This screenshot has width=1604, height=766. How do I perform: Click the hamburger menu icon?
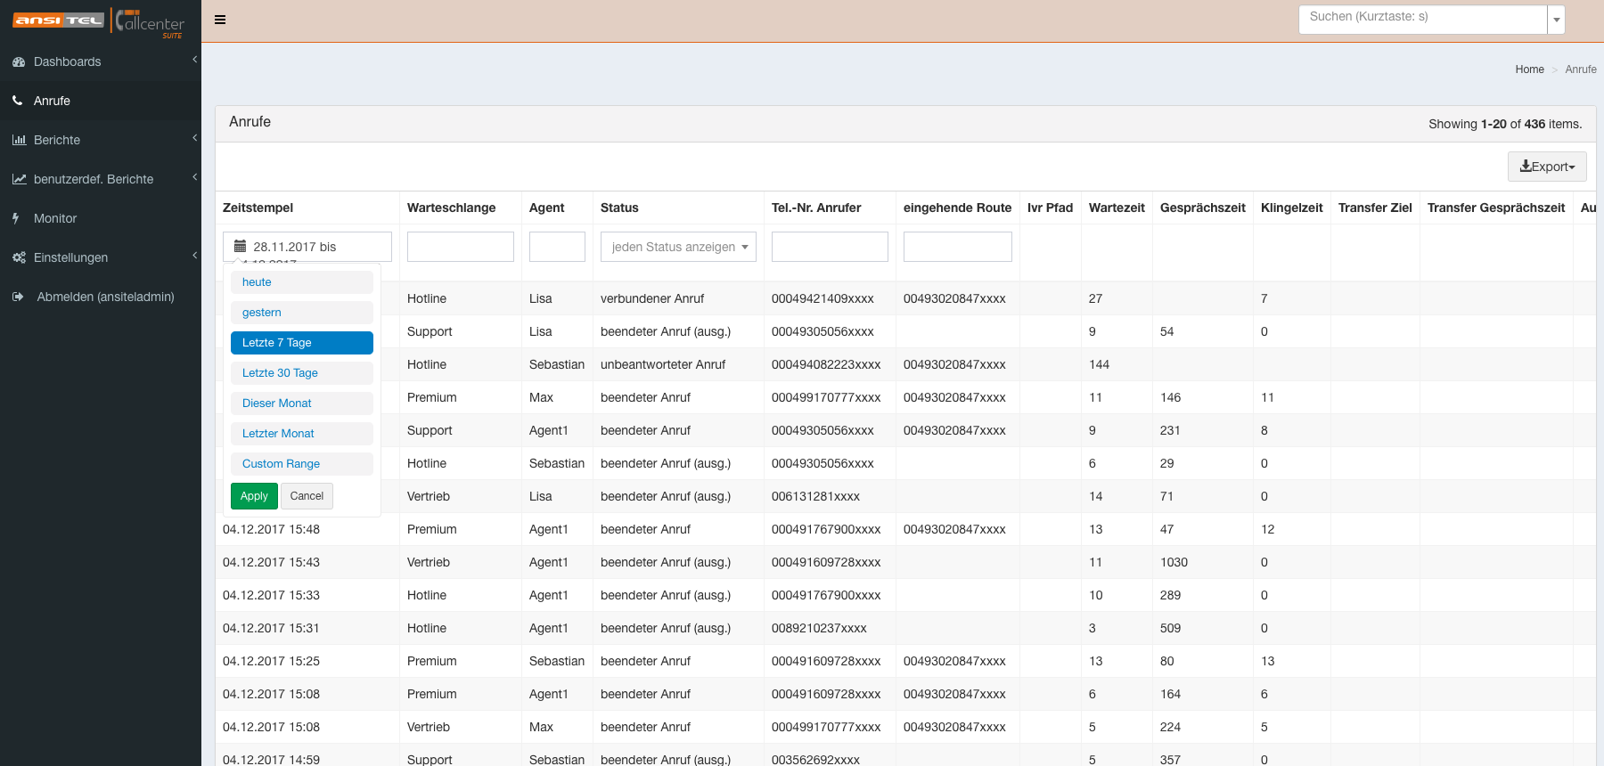tap(220, 20)
